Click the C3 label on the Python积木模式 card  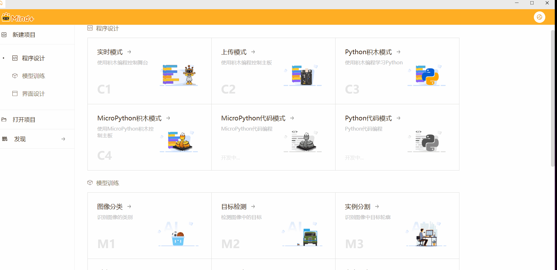coord(352,89)
